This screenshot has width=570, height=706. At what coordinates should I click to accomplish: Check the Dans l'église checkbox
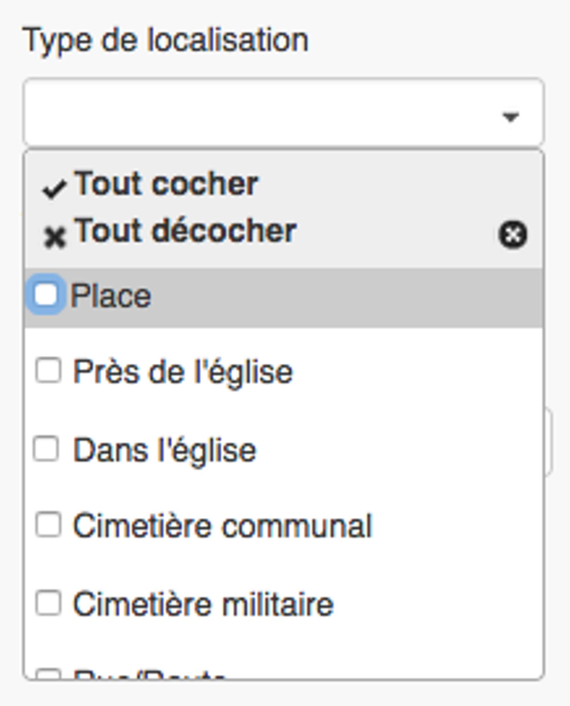pos(46,449)
